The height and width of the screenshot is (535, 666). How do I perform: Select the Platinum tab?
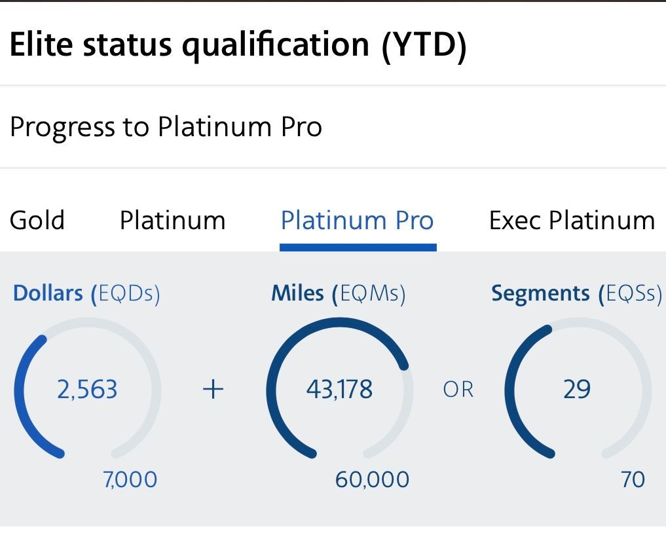point(172,221)
